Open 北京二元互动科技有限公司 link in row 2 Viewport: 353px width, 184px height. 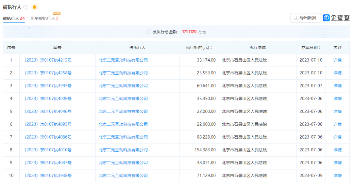pos(123,73)
